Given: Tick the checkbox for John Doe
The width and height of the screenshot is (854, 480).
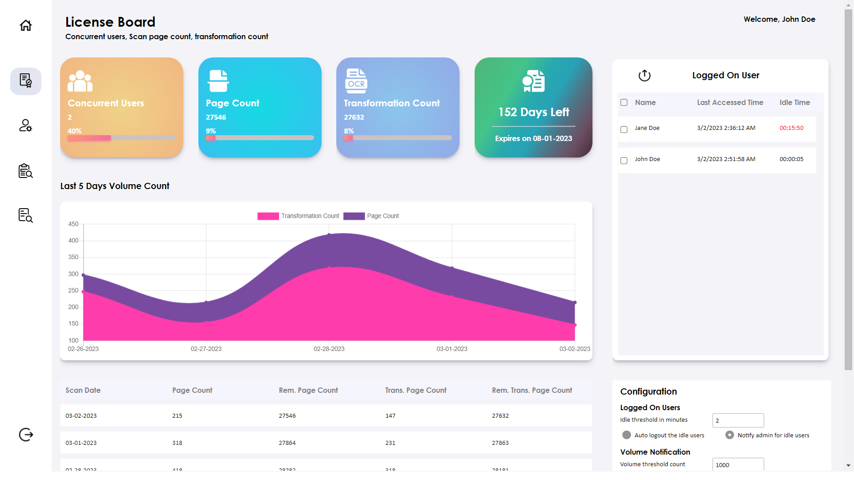Looking at the screenshot, I should pyautogui.click(x=624, y=161).
